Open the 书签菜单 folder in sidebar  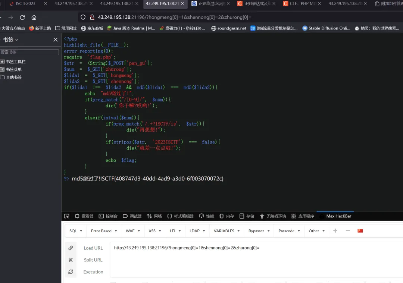[x=11, y=69]
